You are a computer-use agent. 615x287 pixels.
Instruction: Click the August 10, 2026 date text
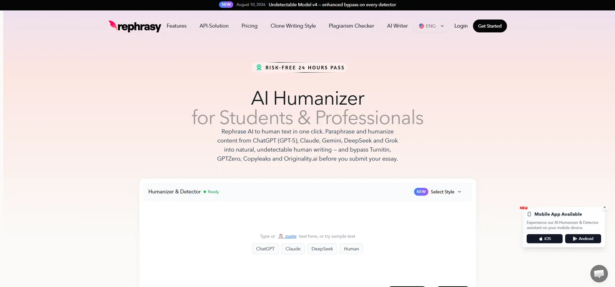251,5
